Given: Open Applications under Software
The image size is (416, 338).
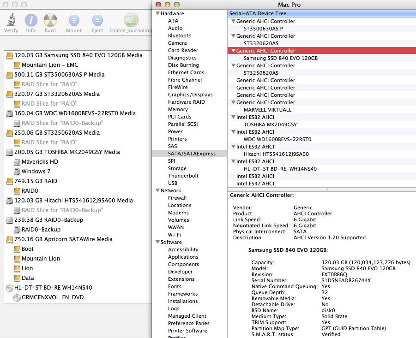Looking at the screenshot, I should pyautogui.click(x=183, y=257).
